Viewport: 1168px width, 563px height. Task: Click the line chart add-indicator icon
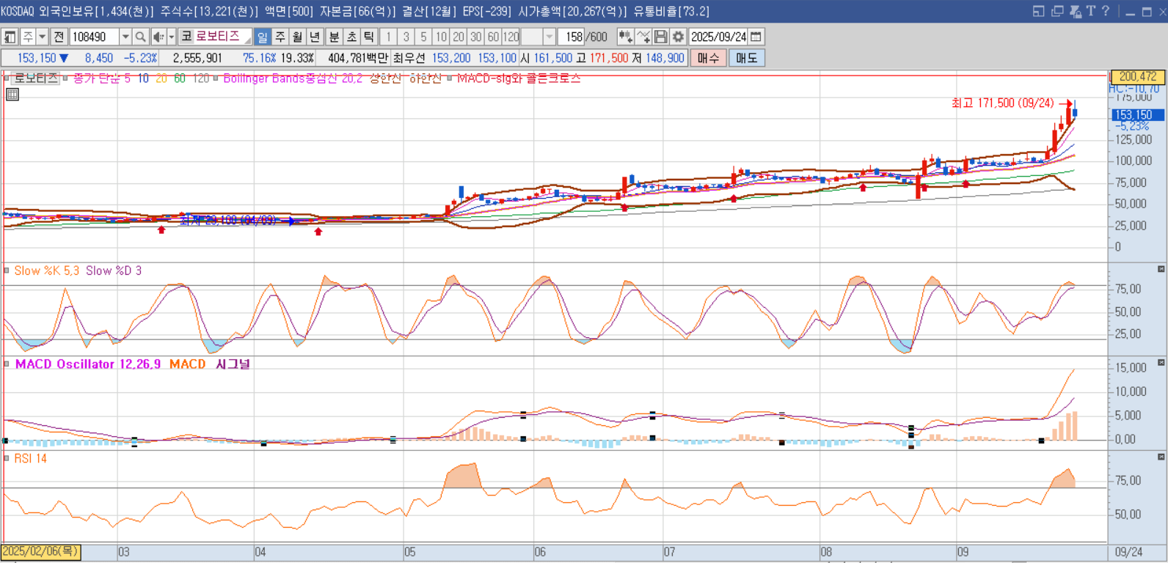[643, 37]
